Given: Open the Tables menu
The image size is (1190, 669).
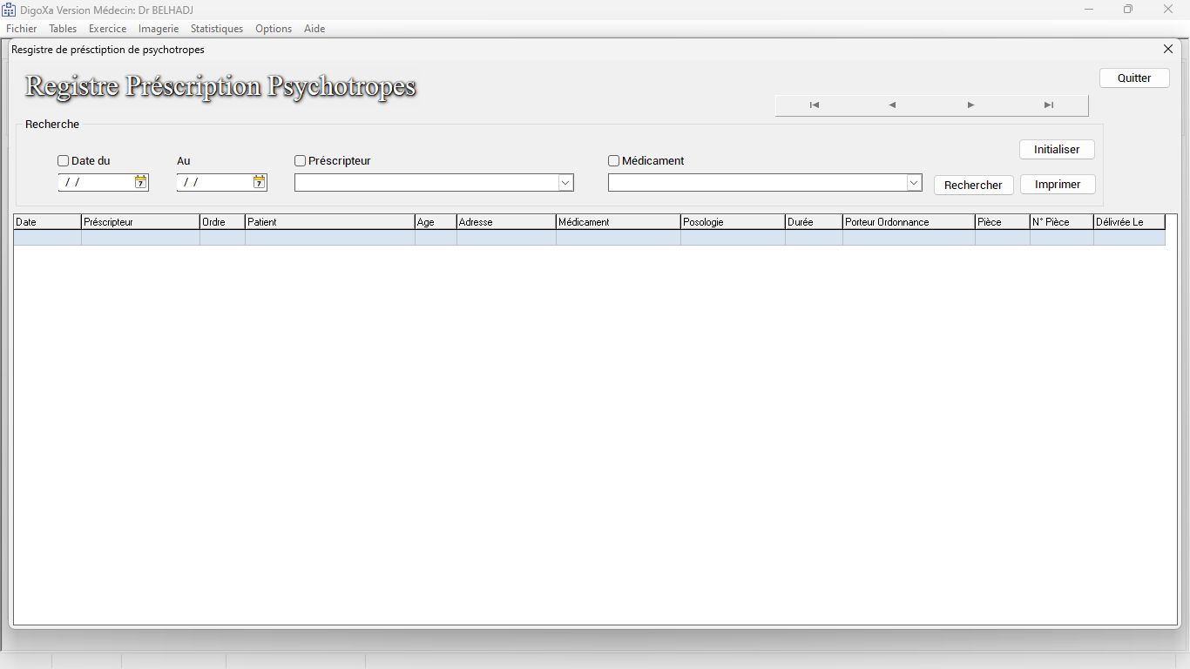Looking at the screenshot, I should (63, 29).
